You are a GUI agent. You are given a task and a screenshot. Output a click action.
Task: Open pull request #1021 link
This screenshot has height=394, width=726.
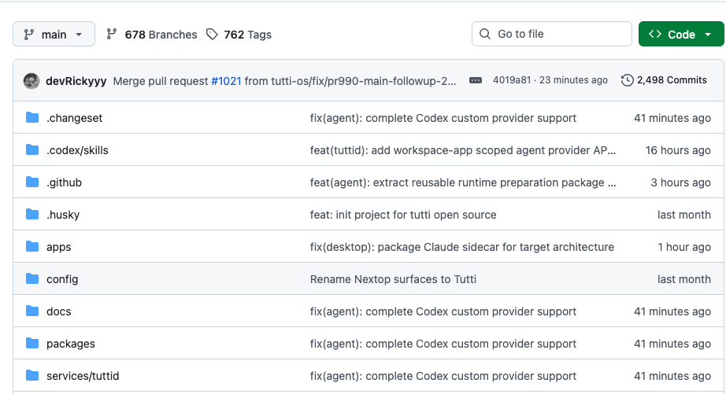click(226, 81)
